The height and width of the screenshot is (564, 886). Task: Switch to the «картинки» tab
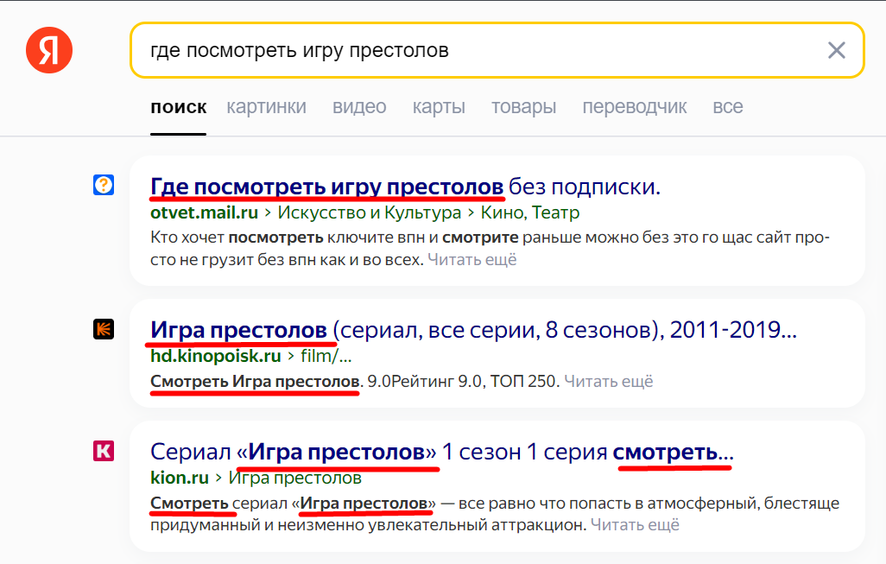click(266, 107)
